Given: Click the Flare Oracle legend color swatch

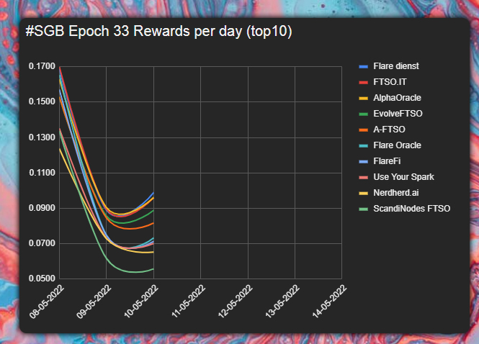Looking at the screenshot, I should coord(363,146).
